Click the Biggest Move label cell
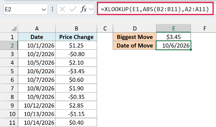The width and height of the screenshot is (216, 127). pyautogui.click(x=134, y=37)
